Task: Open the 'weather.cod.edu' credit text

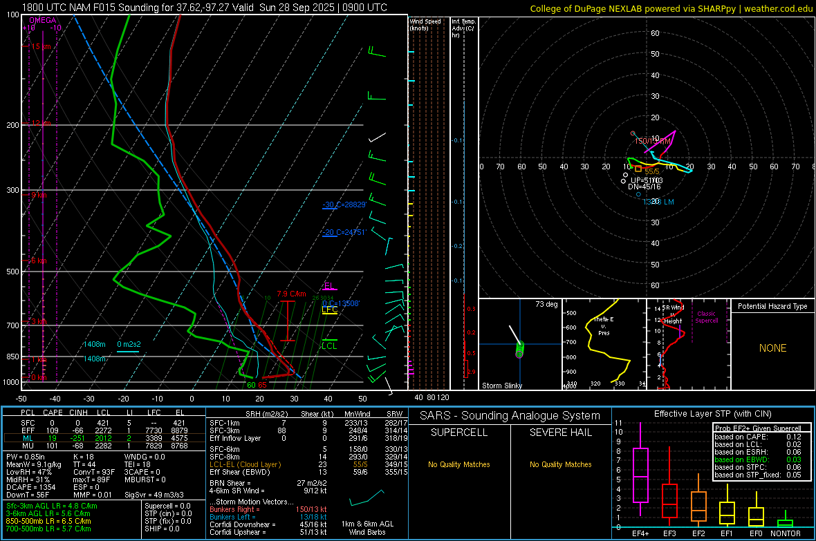Action: [x=778, y=8]
